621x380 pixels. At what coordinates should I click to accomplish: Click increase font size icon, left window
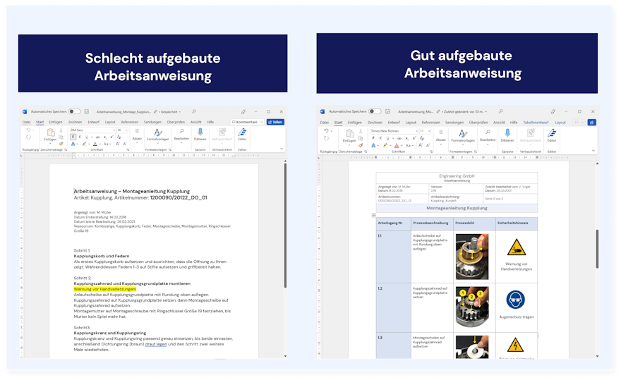pos(118,144)
